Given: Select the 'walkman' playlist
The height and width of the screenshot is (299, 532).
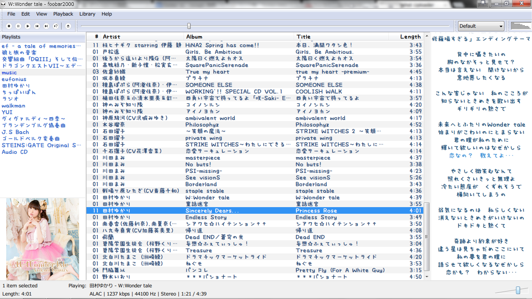Looking at the screenshot, I should 13,106.
